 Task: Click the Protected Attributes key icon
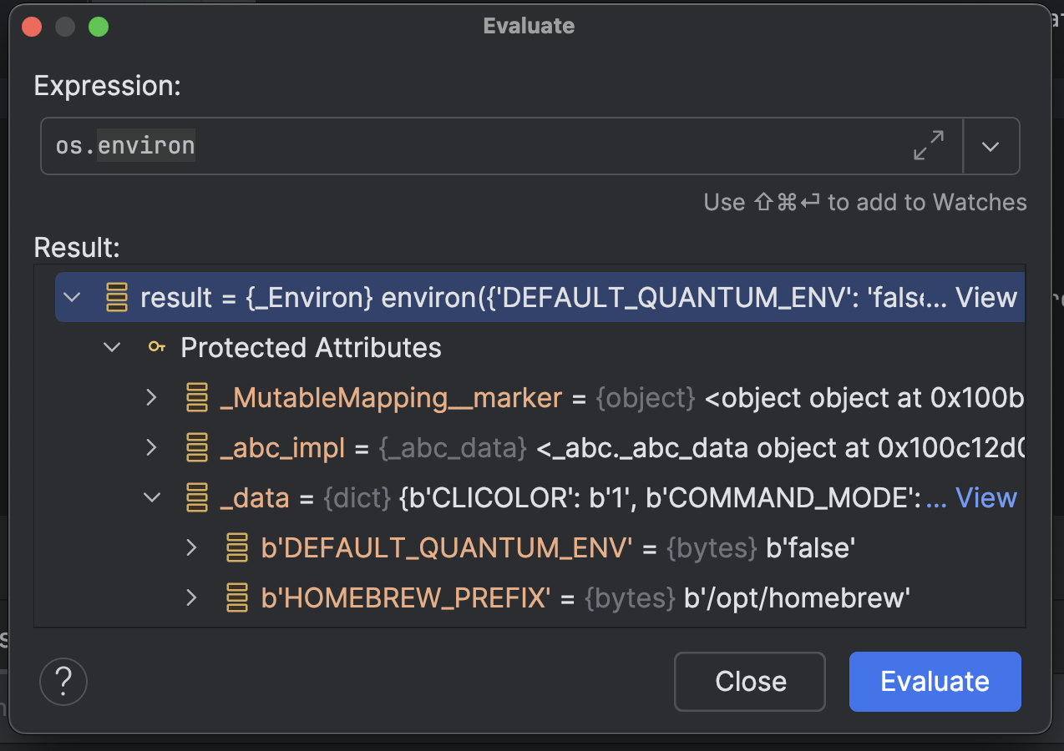coord(156,347)
